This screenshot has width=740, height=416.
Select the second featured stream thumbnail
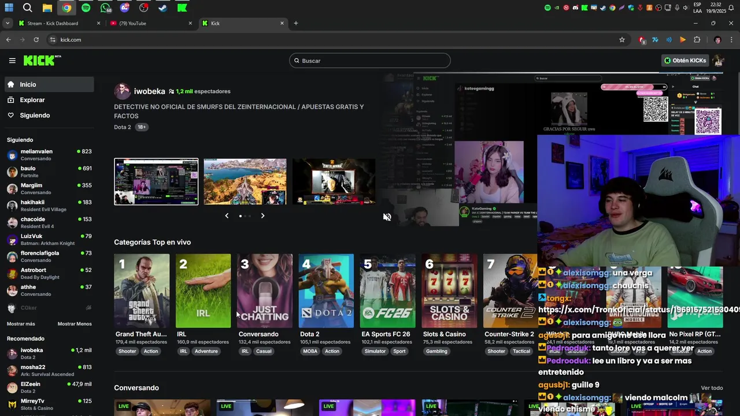(245, 181)
